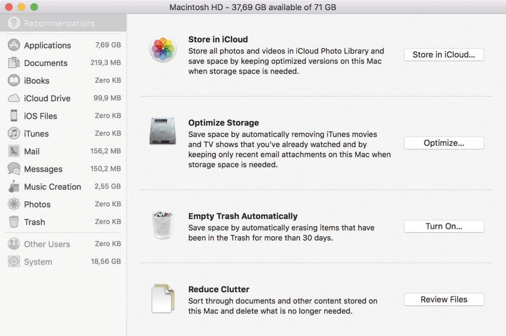
Task: Click the green zoom window button
Action: pos(34,7)
